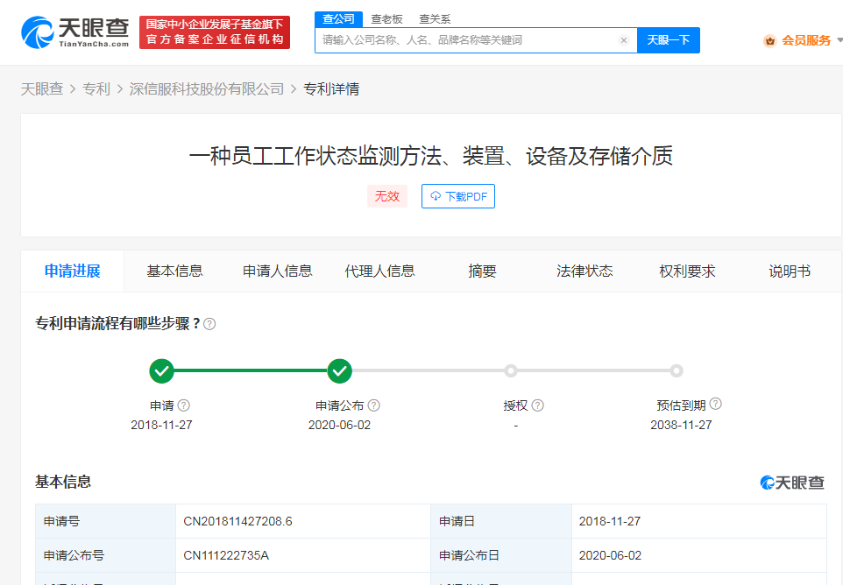843x585 pixels.
Task: Click the green checkmark on 申请公布 step
Action: tap(339, 371)
